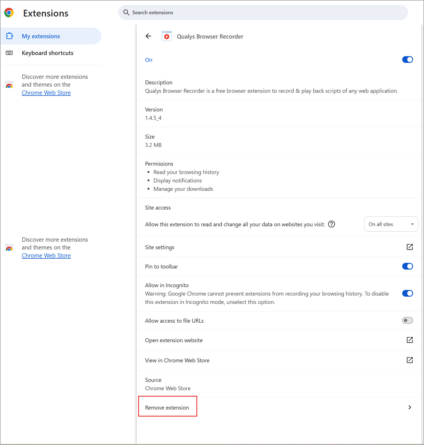The height and width of the screenshot is (445, 424).
Task: Enable Allow access to file URLs
Action: (x=408, y=320)
